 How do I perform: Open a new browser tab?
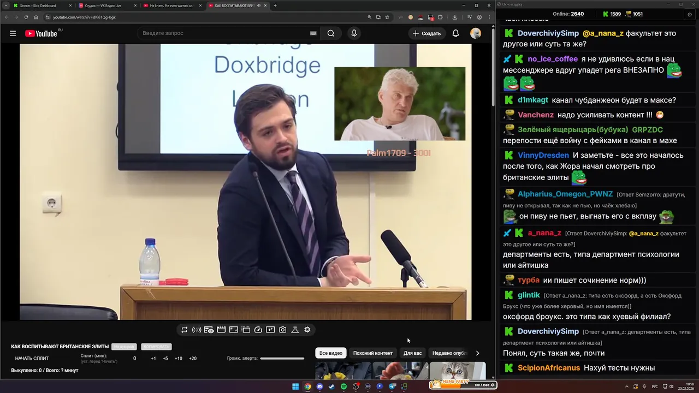pos(275,5)
